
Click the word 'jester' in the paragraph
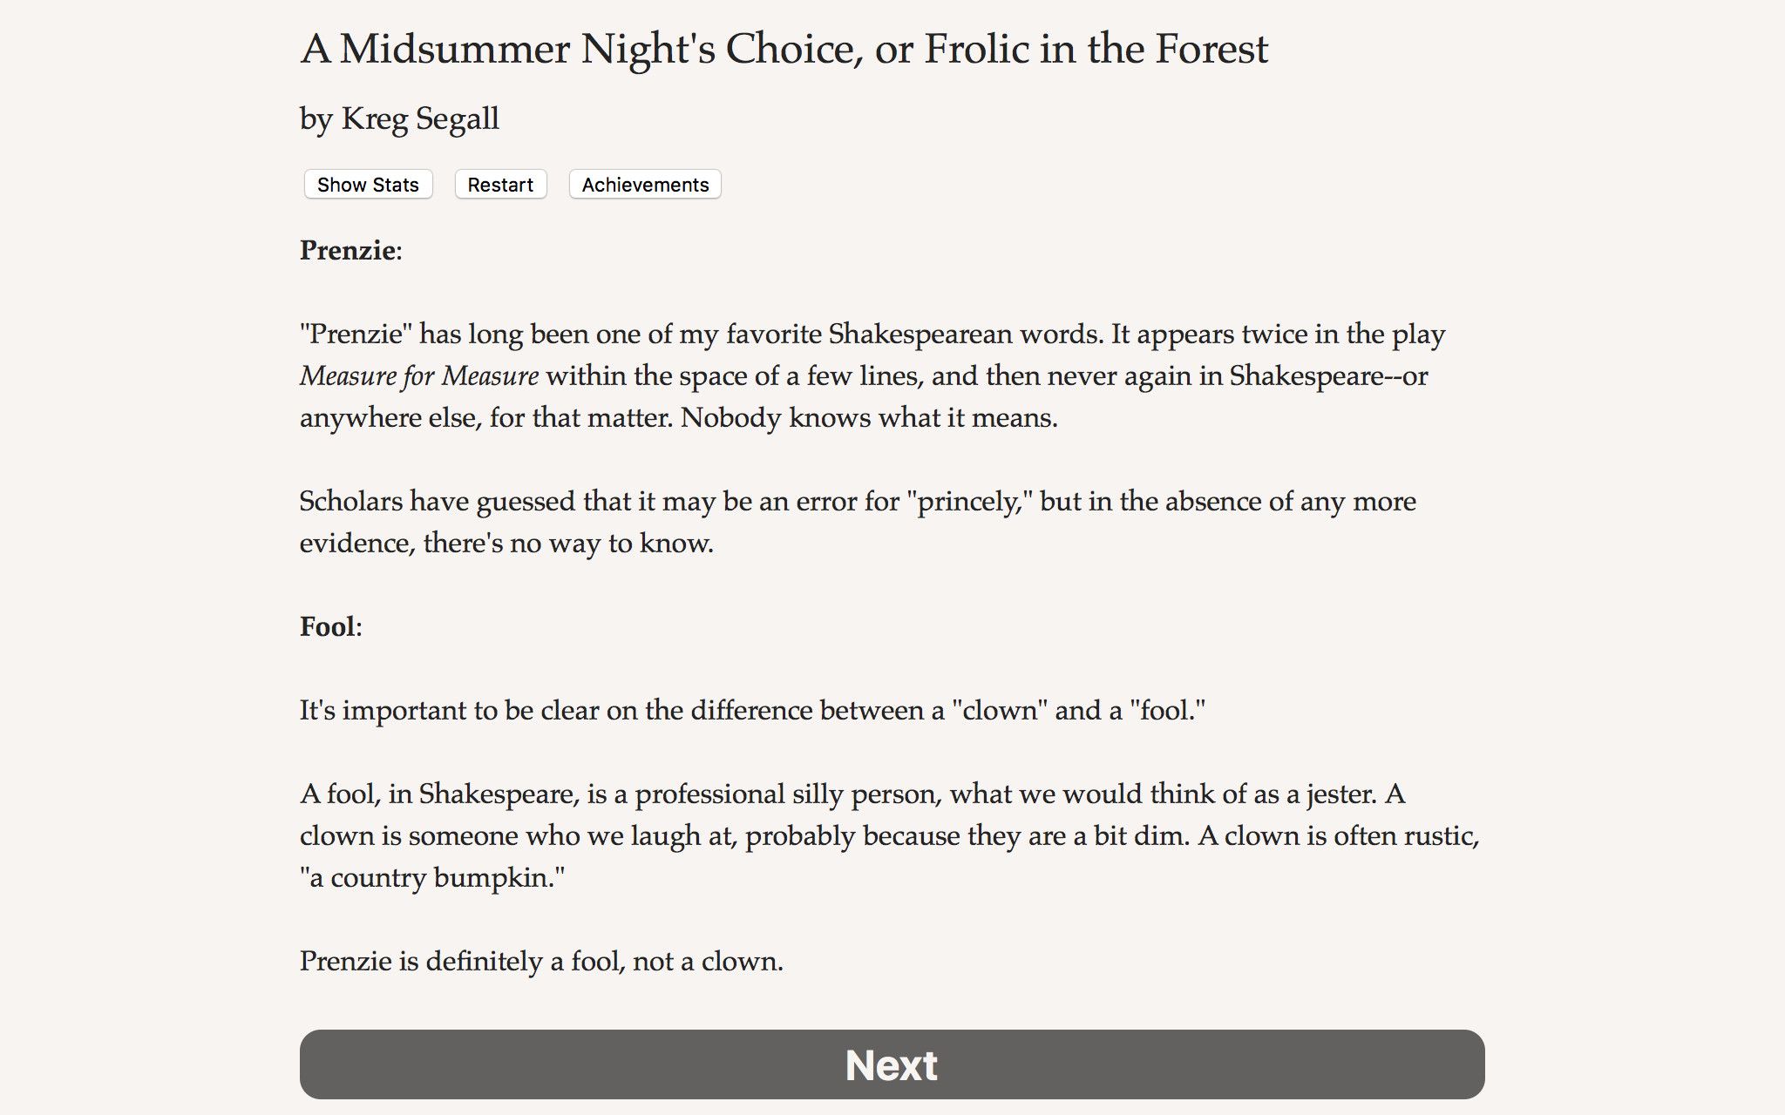(1340, 794)
